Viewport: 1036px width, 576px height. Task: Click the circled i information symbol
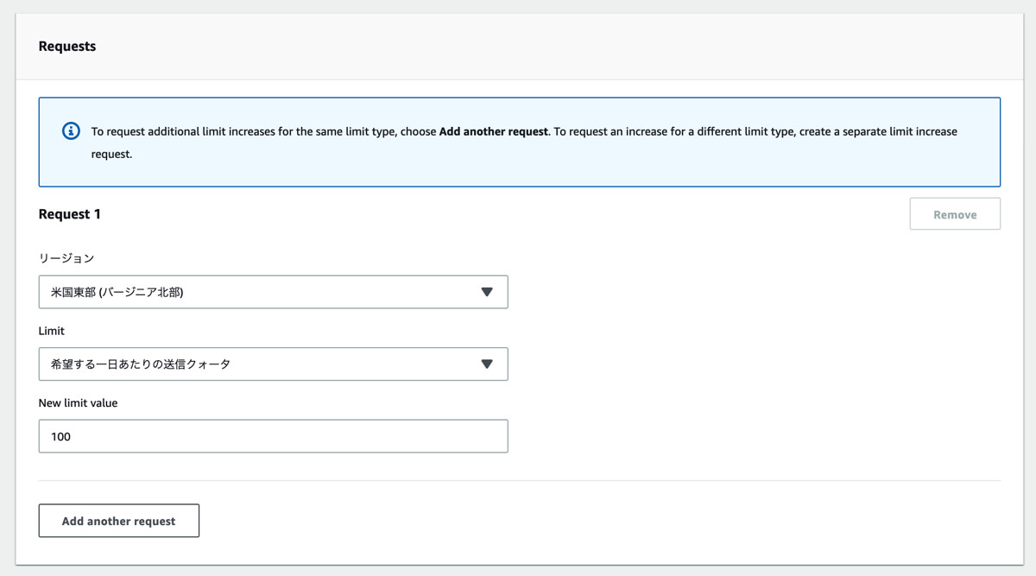[x=69, y=131]
